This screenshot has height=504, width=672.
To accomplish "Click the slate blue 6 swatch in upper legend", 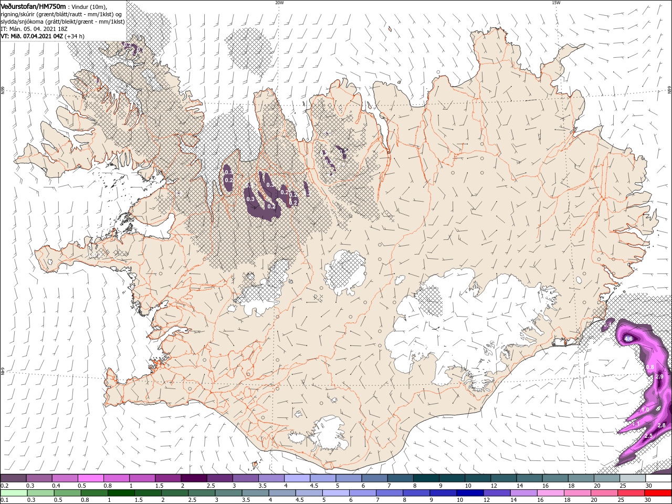I will [375, 478].
